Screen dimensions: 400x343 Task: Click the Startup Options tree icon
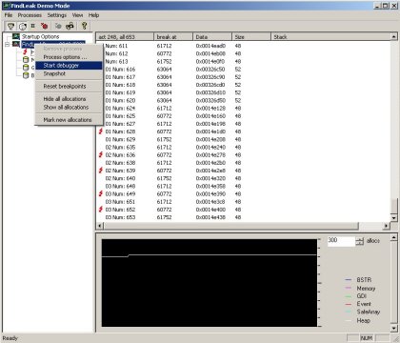(x=16, y=36)
